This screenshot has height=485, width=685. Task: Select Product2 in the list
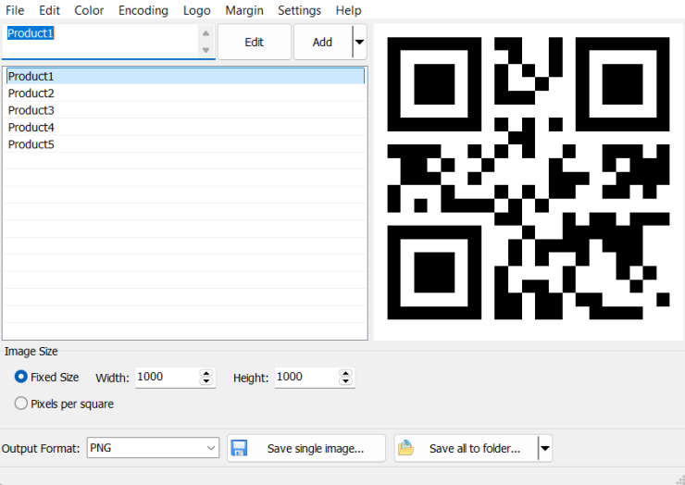(x=185, y=93)
